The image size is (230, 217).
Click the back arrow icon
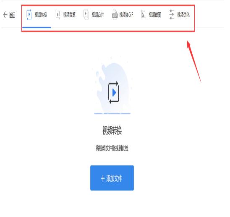5,15
